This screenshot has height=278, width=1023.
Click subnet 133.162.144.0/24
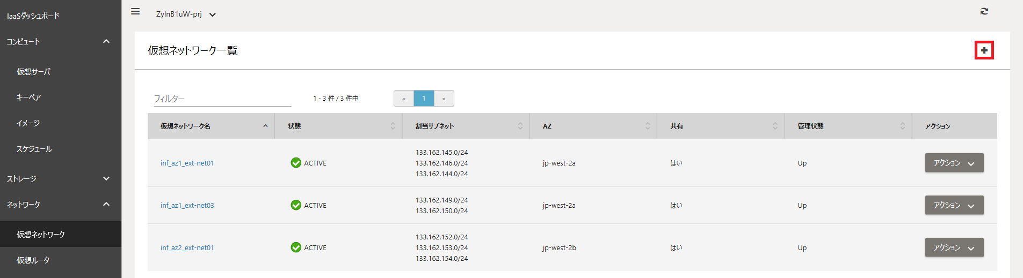[441, 174]
